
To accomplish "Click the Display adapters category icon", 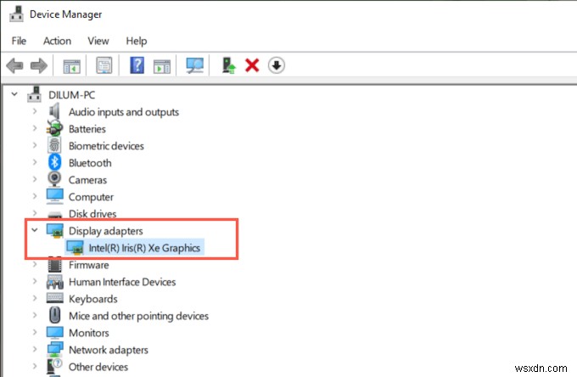I will click(55, 231).
